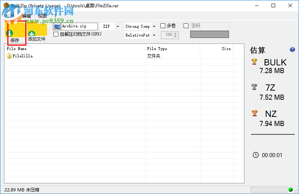Sort by the Size column header
Screen dimensions: 299x194
[x=217, y=49]
